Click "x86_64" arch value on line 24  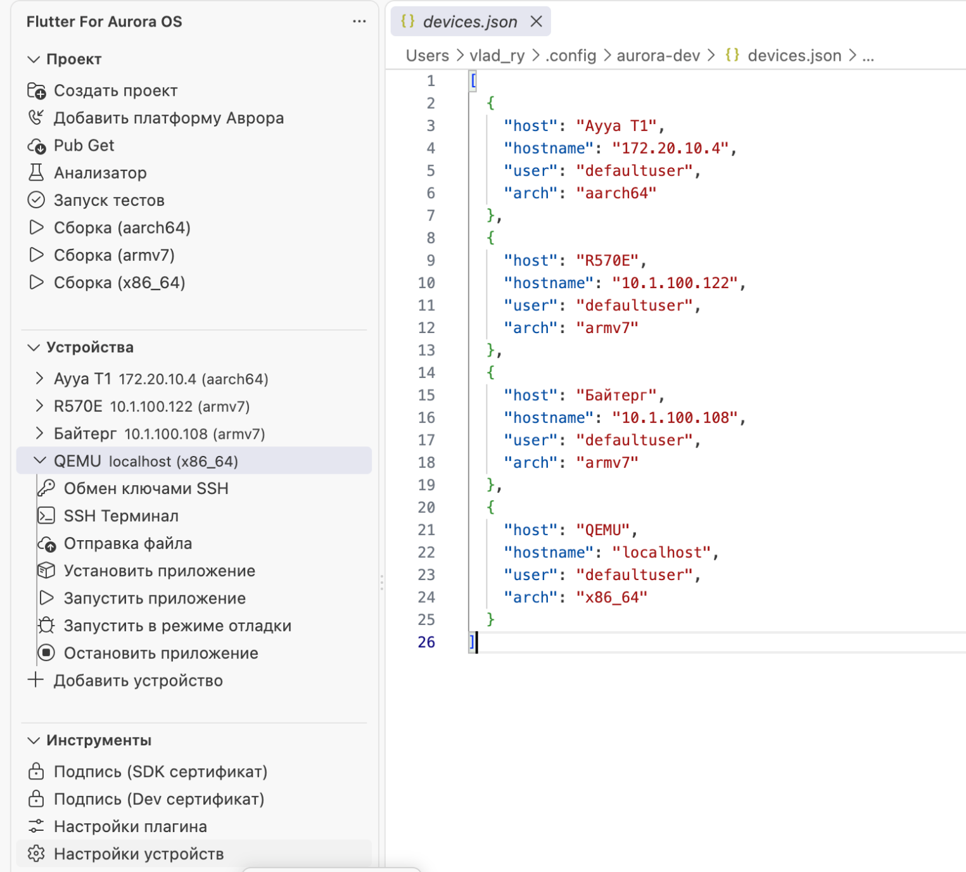coord(611,597)
